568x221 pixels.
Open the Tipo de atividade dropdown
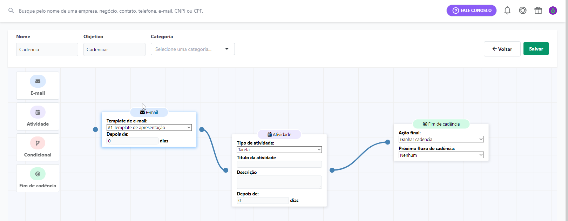coord(279,150)
